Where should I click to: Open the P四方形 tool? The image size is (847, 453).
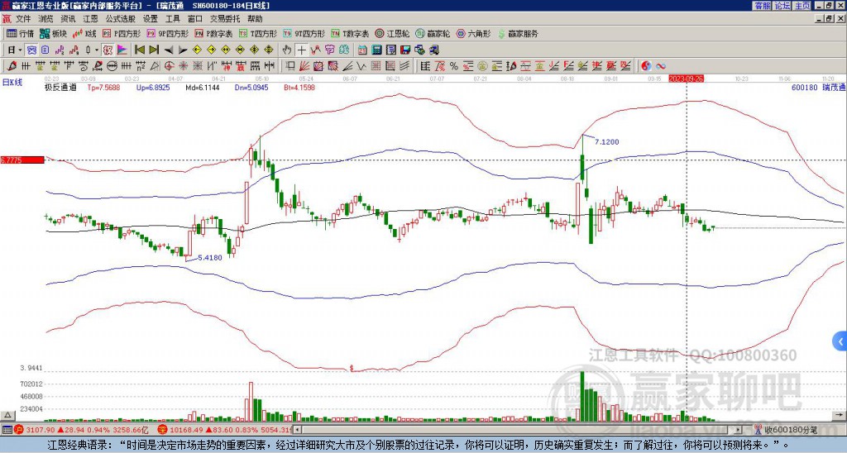[x=122, y=33]
